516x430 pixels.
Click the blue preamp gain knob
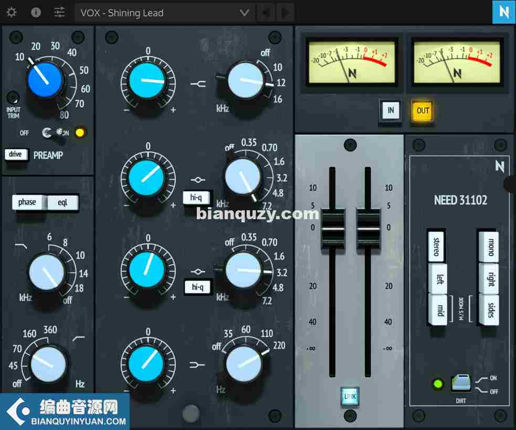pos(45,79)
